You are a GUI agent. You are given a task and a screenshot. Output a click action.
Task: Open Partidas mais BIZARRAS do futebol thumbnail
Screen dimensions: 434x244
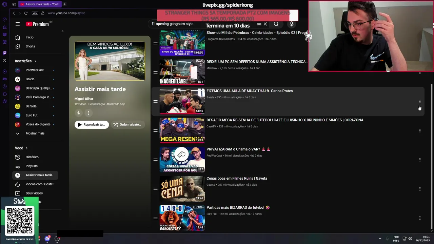click(x=182, y=218)
